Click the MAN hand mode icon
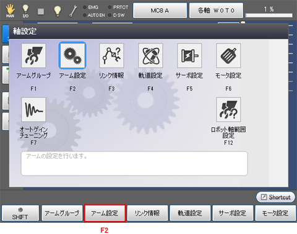Image resolution: width=297 pixels, height=234 pixels. pyautogui.click(x=10, y=11)
